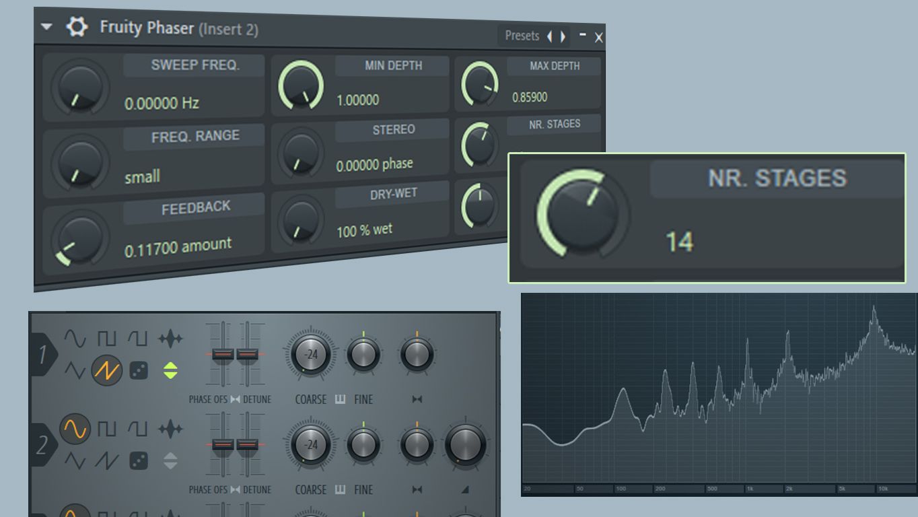Click the DRY-WET knob
The image size is (918, 517).
pyautogui.click(x=300, y=219)
